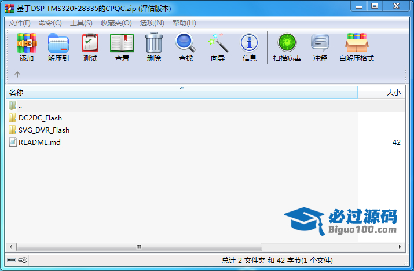Screen dimensions: 414x271
Task: Close the WinRAR window
Action: (396, 6)
